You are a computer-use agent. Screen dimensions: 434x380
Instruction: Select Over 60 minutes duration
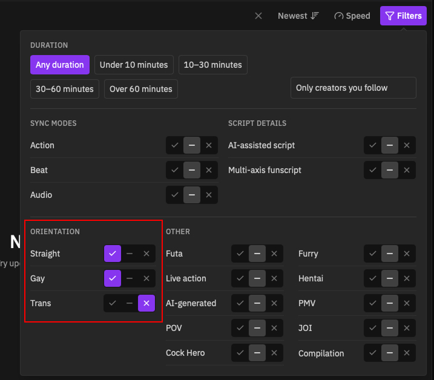coord(141,89)
